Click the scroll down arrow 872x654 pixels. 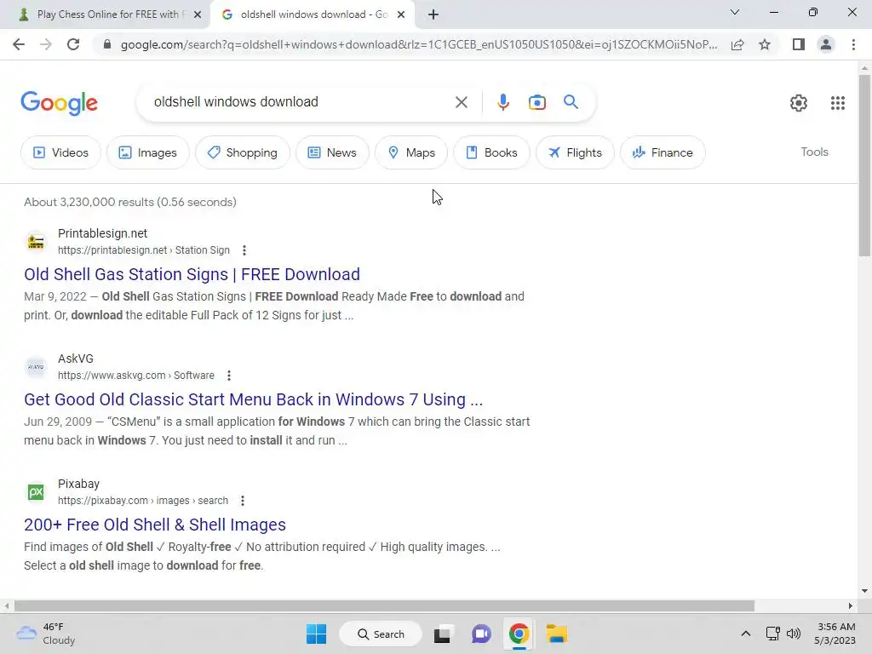tap(864, 591)
